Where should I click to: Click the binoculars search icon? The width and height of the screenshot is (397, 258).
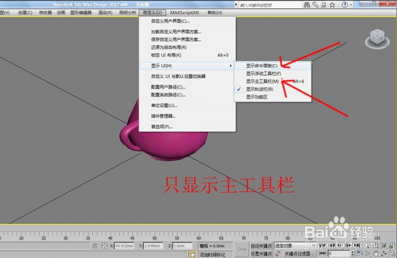[307, 5]
